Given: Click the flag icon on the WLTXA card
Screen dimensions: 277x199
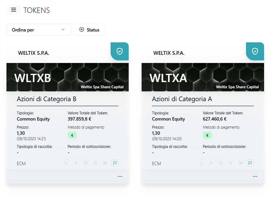Looking at the screenshot, I should point(250,163).
